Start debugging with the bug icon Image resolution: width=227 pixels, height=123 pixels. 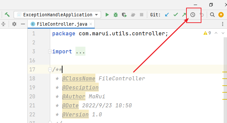coord(116,15)
